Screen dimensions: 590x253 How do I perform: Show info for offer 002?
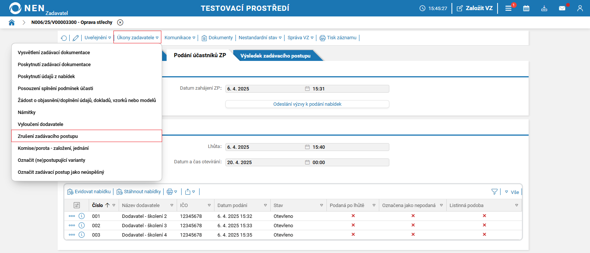[x=82, y=225]
